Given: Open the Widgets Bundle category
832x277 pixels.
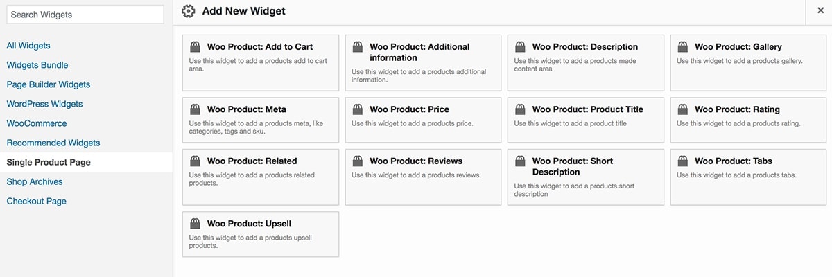Looking at the screenshot, I should tap(37, 65).
